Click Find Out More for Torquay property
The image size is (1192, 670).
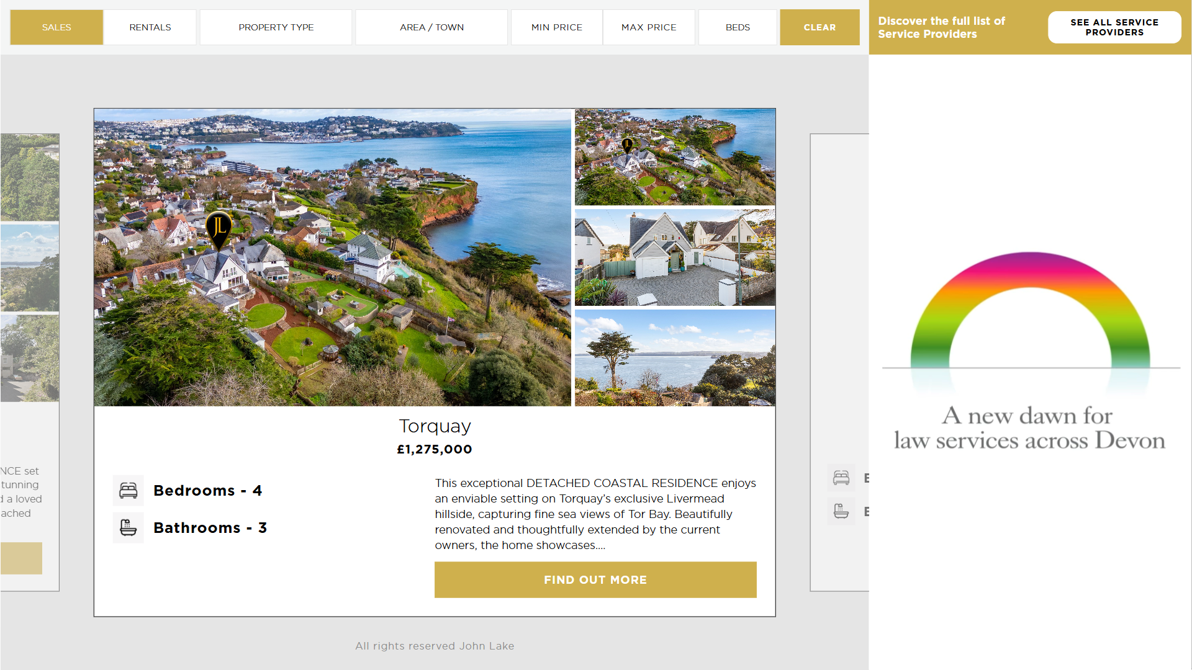click(595, 580)
